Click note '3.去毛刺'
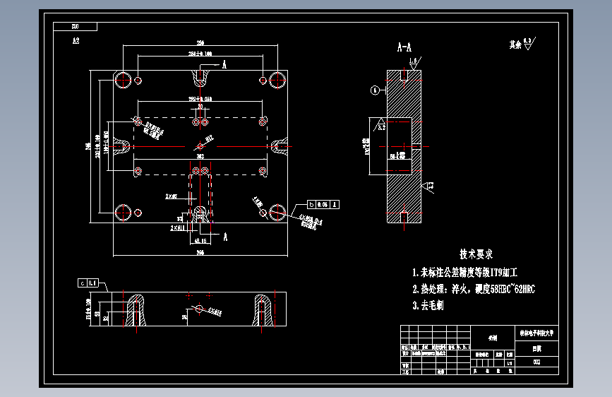Screen dimensions: 612x397 tap(428, 305)
